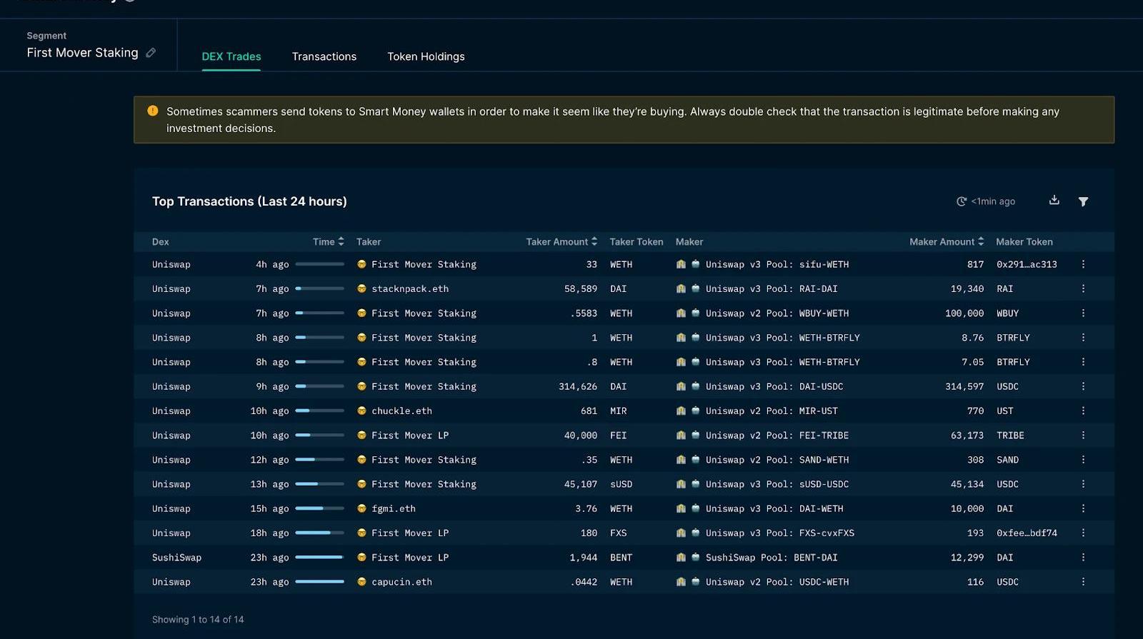Open the capucin.eth taker address
Screen dimensions: 1143x639
click(x=401, y=582)
